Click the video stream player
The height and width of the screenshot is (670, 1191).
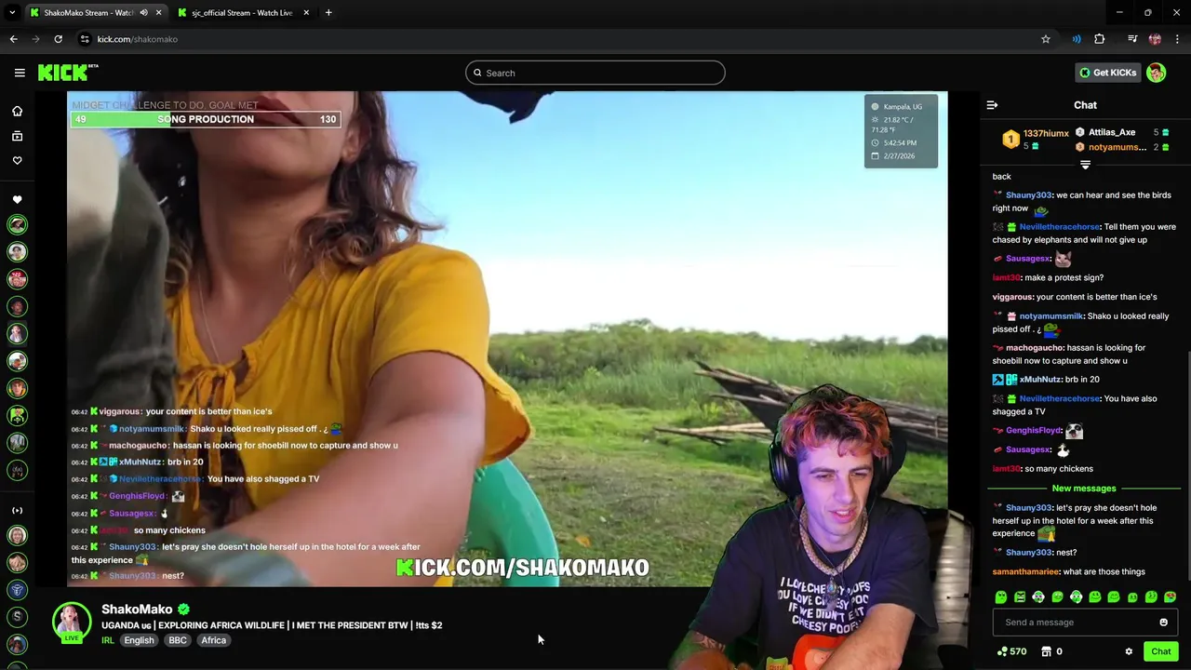click(507, 339)
